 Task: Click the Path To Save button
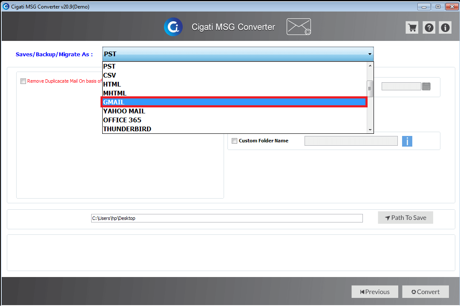(x=405, y=218)
